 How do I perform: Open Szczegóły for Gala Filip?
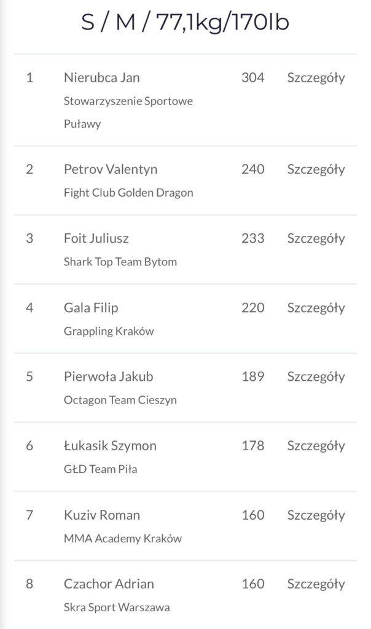pos(316,308)
